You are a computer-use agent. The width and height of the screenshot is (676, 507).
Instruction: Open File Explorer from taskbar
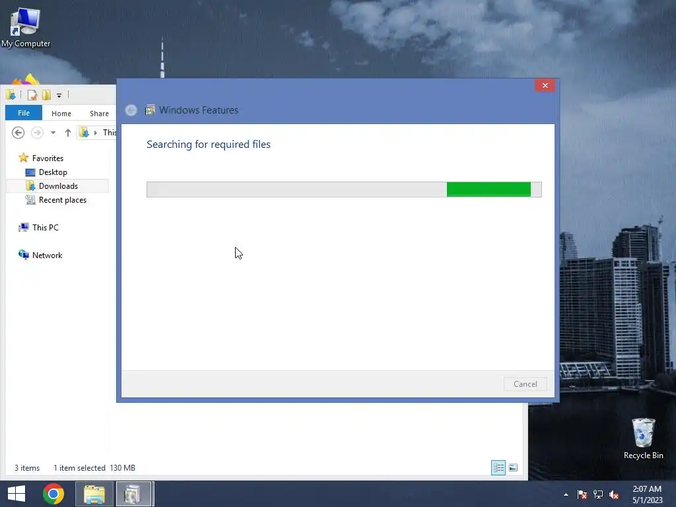pyautogui.click(x=94, y=494)
